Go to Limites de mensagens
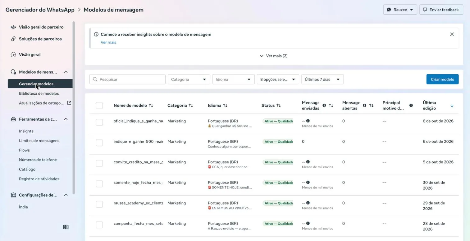The height and width of the screenshot is (241, 470). tap(39, 141)
